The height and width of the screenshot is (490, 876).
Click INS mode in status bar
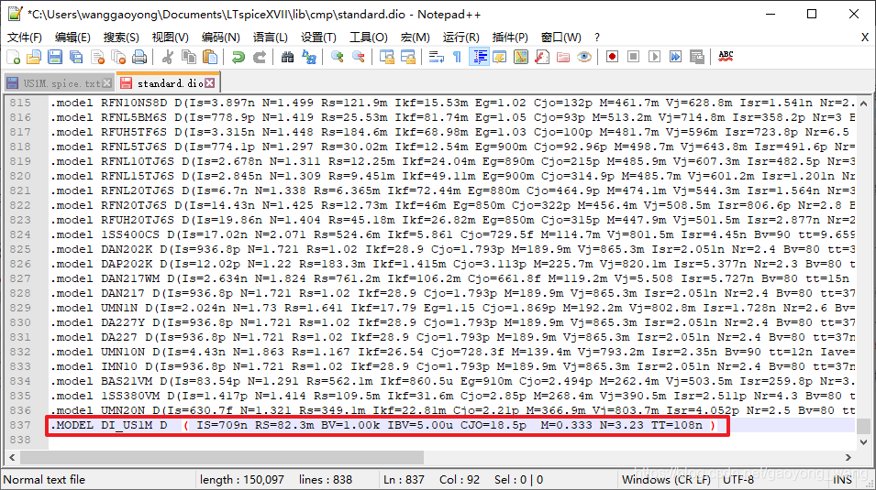[842, 479]
